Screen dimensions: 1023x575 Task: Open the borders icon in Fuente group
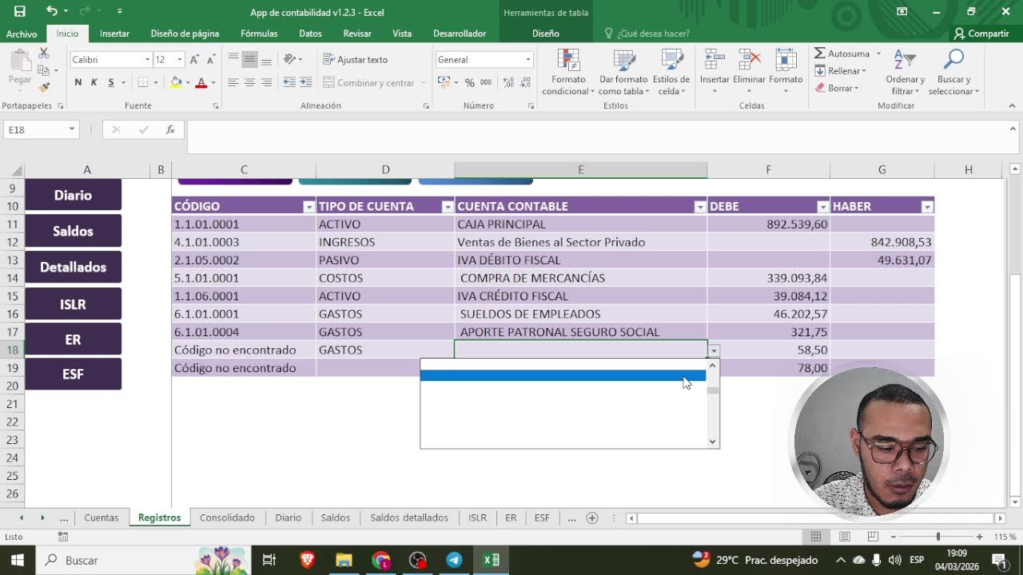[142, 82]
